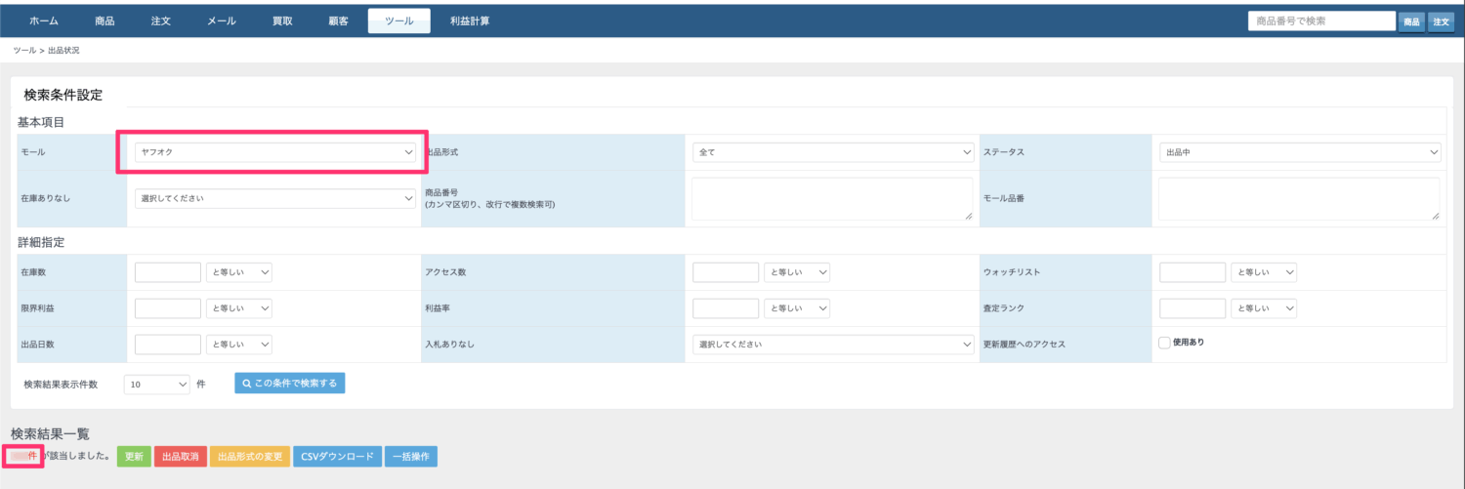Image resolution: width=1465 pixels, height=489 pixels.
Task: Open the モール dropdown showing ヤフオク
Action: (x=276, y=152)
